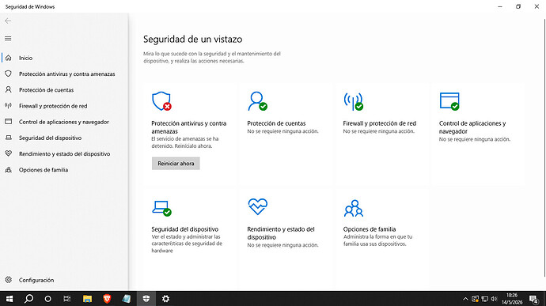The image size is (546, 306).
Task: Open the antivirus shield tile icon
Action: (161, 101)
